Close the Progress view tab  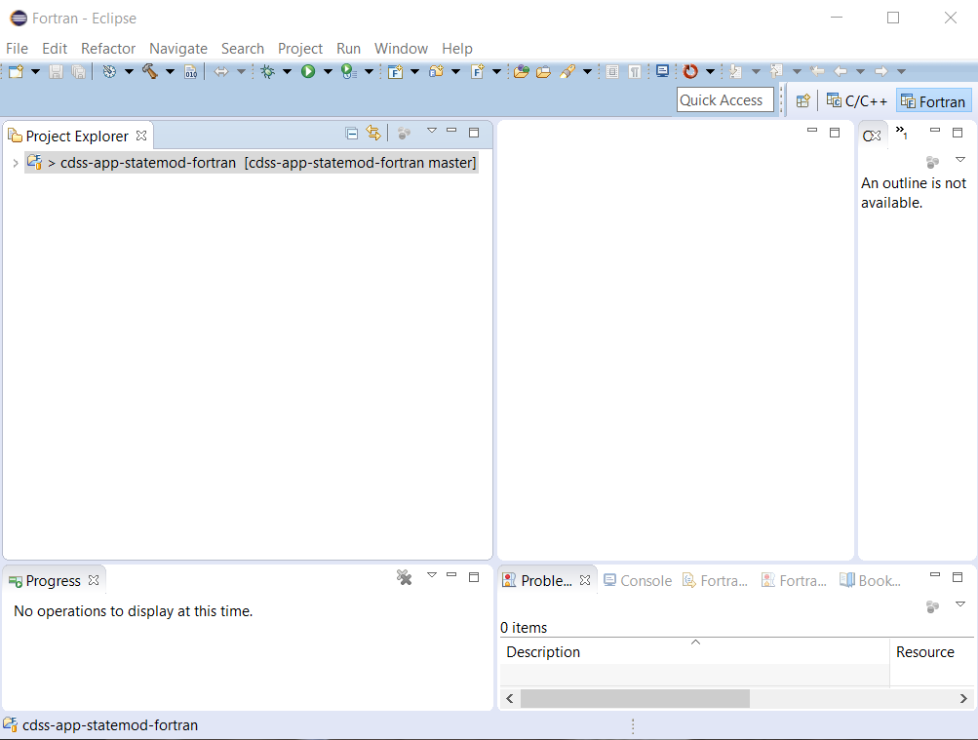(94, 580)
